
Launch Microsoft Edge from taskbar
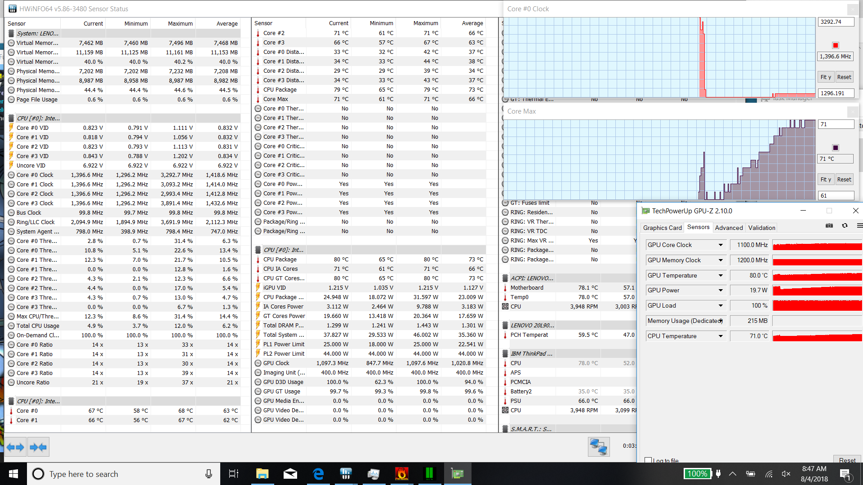(x=318, y=474)
